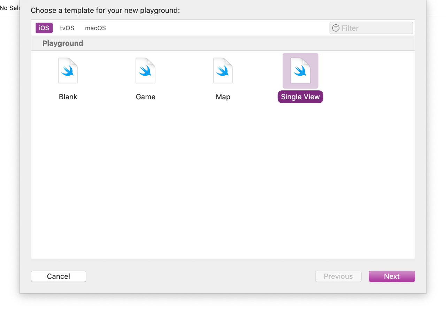Image resolution: width=446 pixels, height=314 pixels.
Task: Click the Map label
Action: point(223,97)
